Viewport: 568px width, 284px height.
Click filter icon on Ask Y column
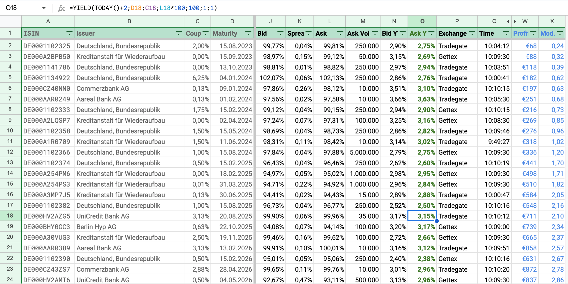[432, 33]
